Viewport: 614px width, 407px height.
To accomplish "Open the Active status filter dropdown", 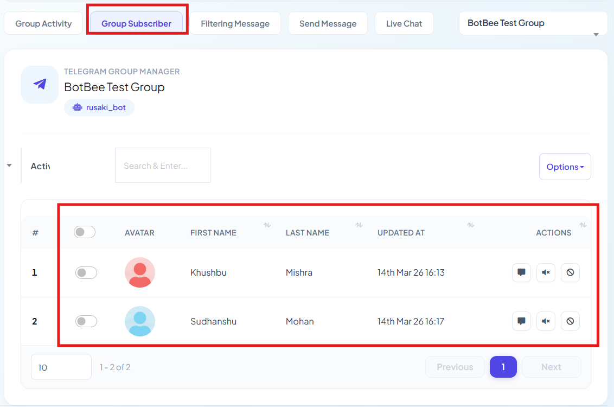I will [x=35, y=166].
